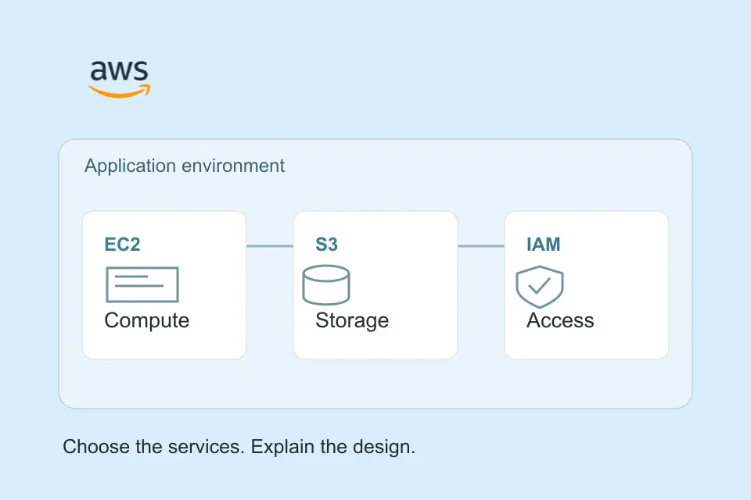The width and height of the screenshot is (751, 500).
Task: Click the IAM heading text
Action: (543, 245)
